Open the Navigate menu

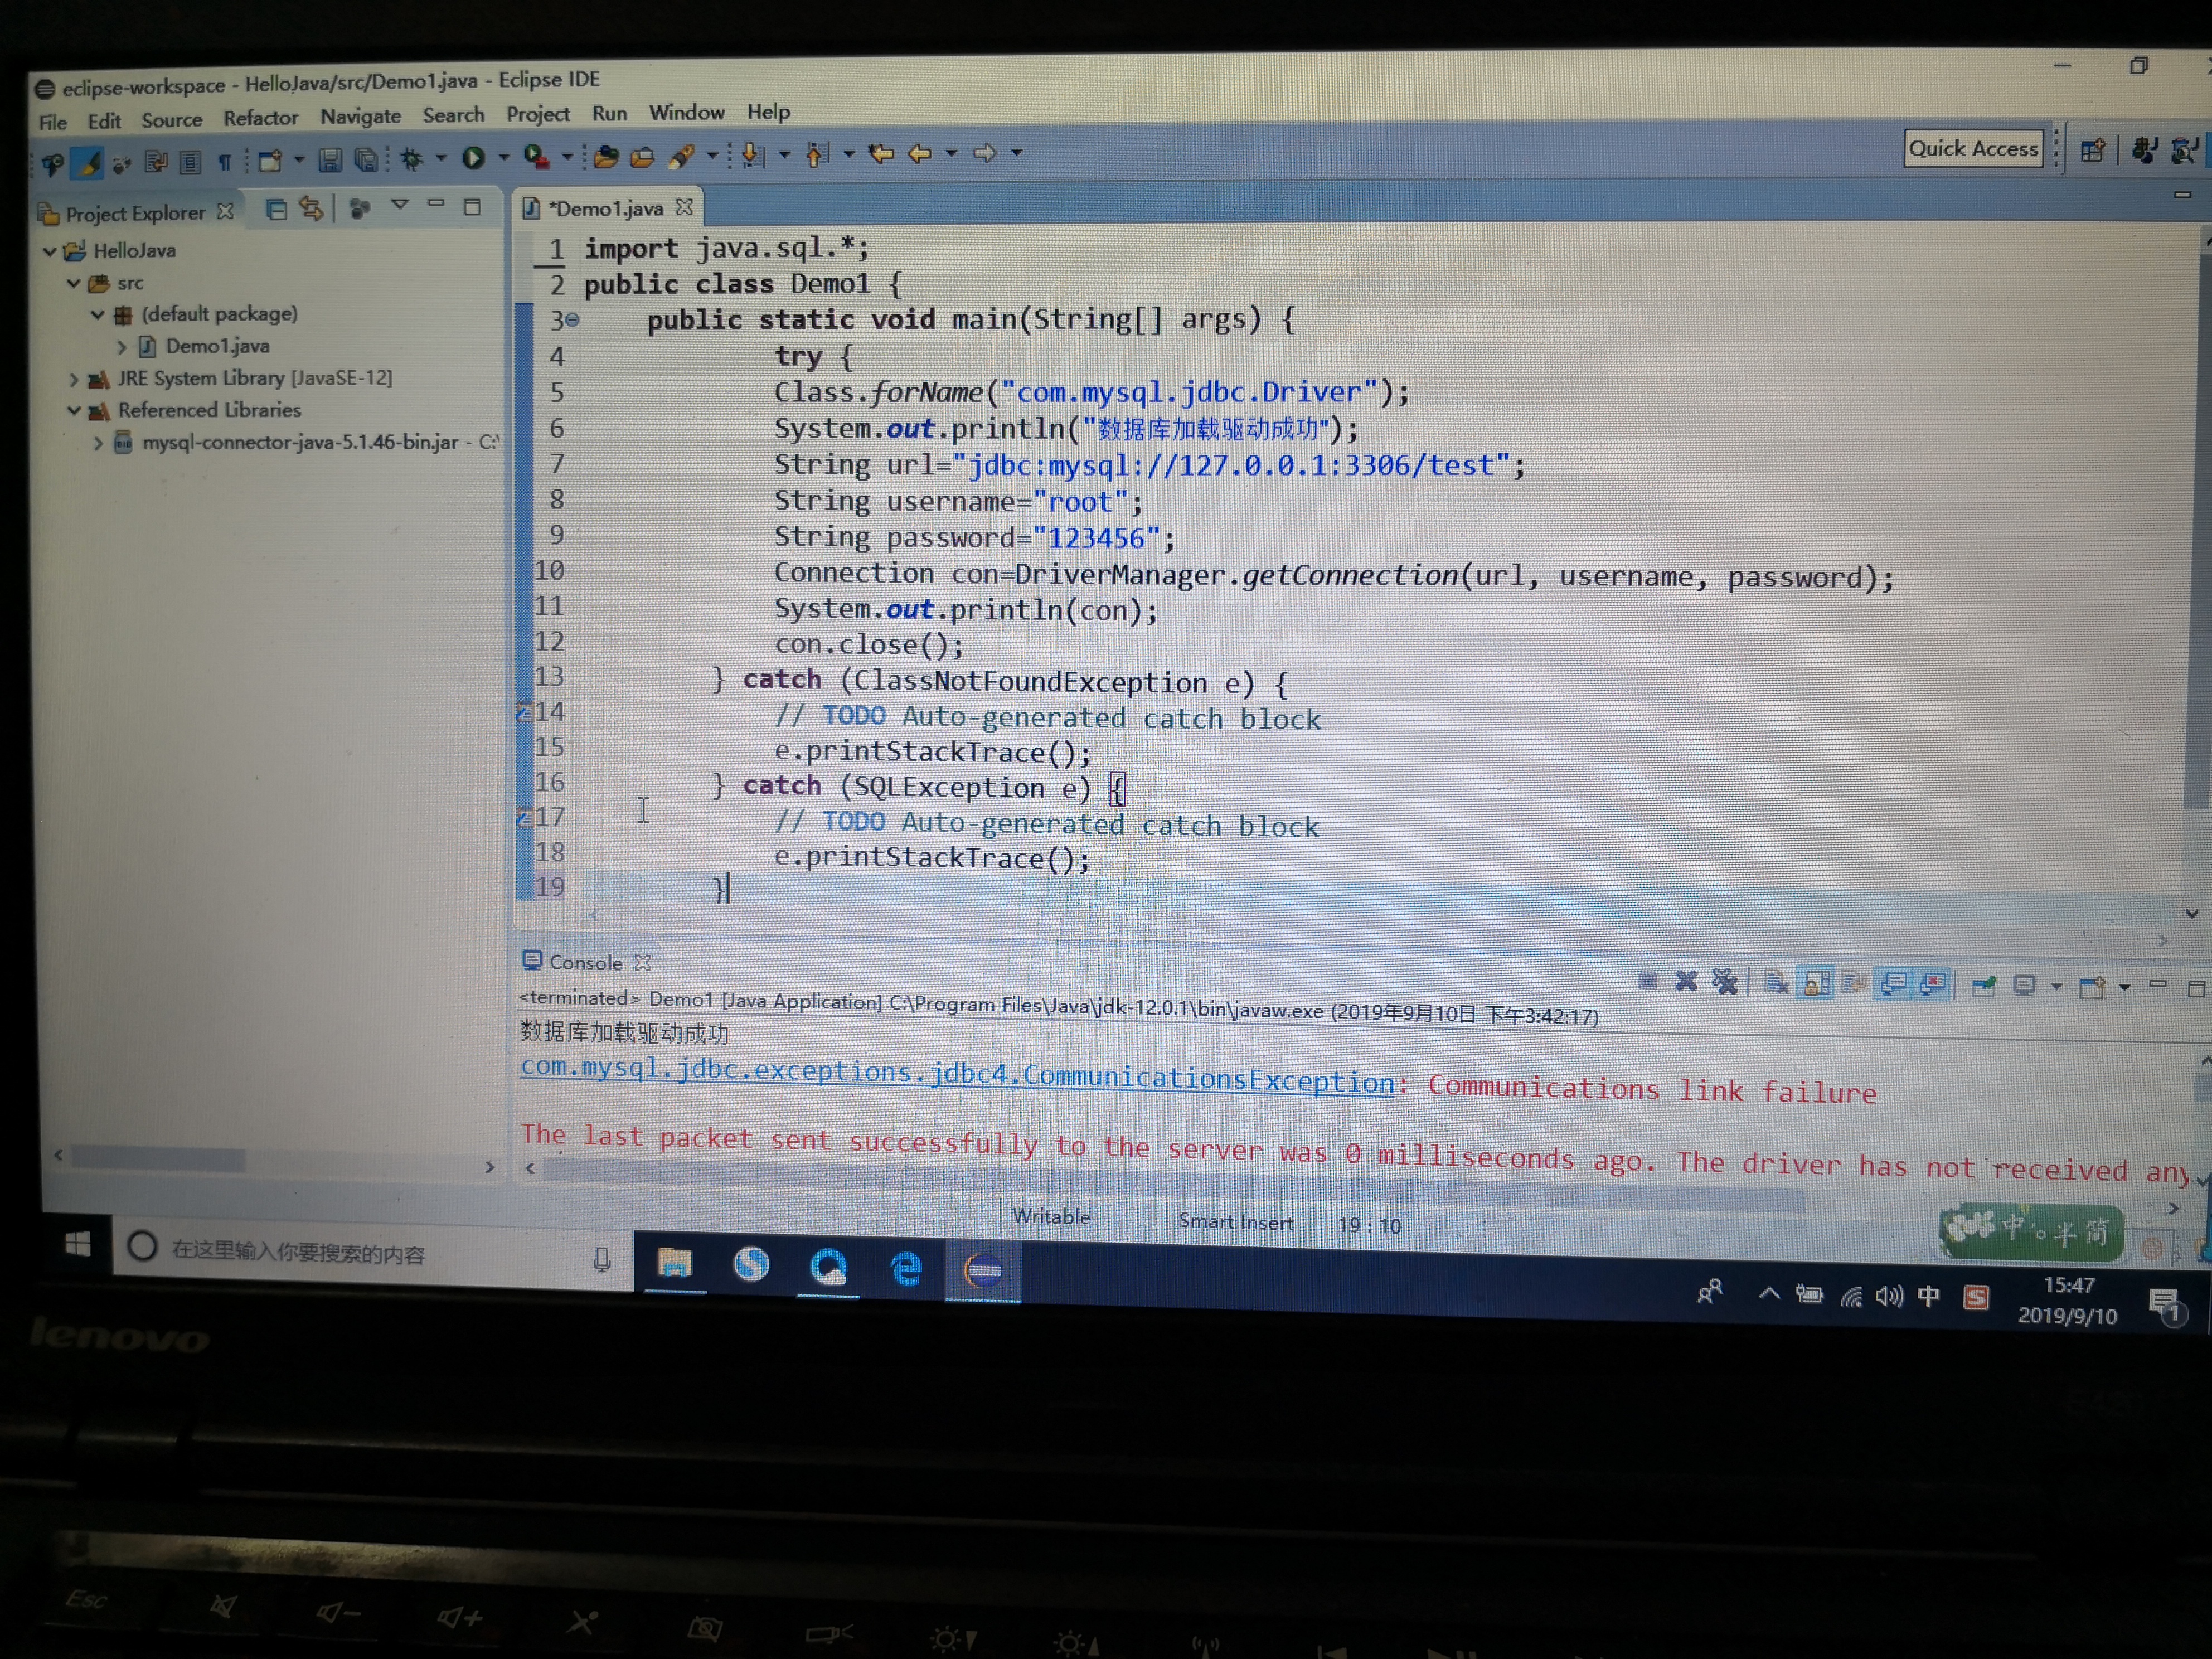361,117
